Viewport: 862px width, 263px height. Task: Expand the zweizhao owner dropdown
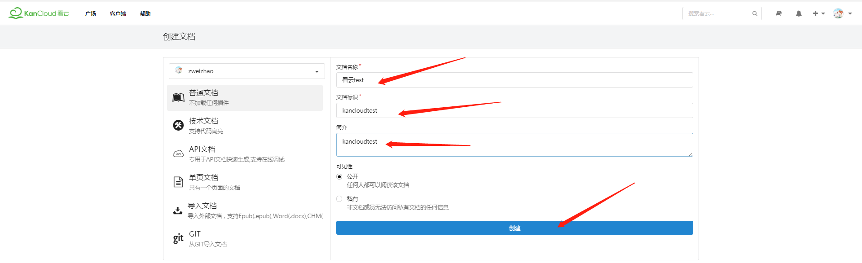[x=247, y=71]
